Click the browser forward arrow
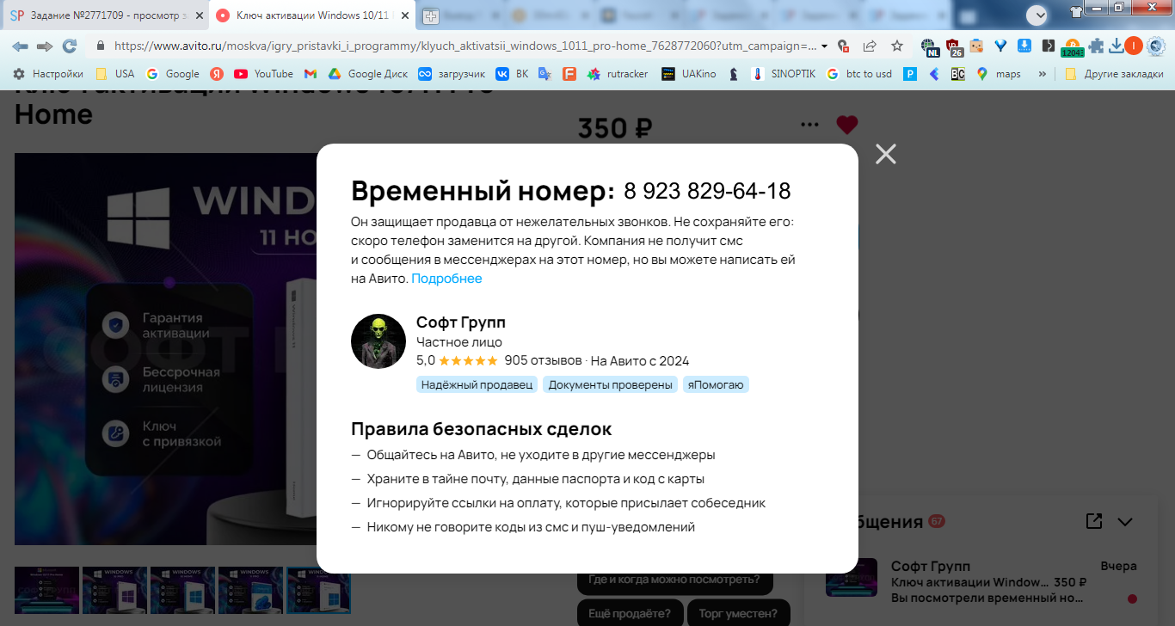Image resolution: width=1175 pixels, height=626 pixels. tap(45, 46)
